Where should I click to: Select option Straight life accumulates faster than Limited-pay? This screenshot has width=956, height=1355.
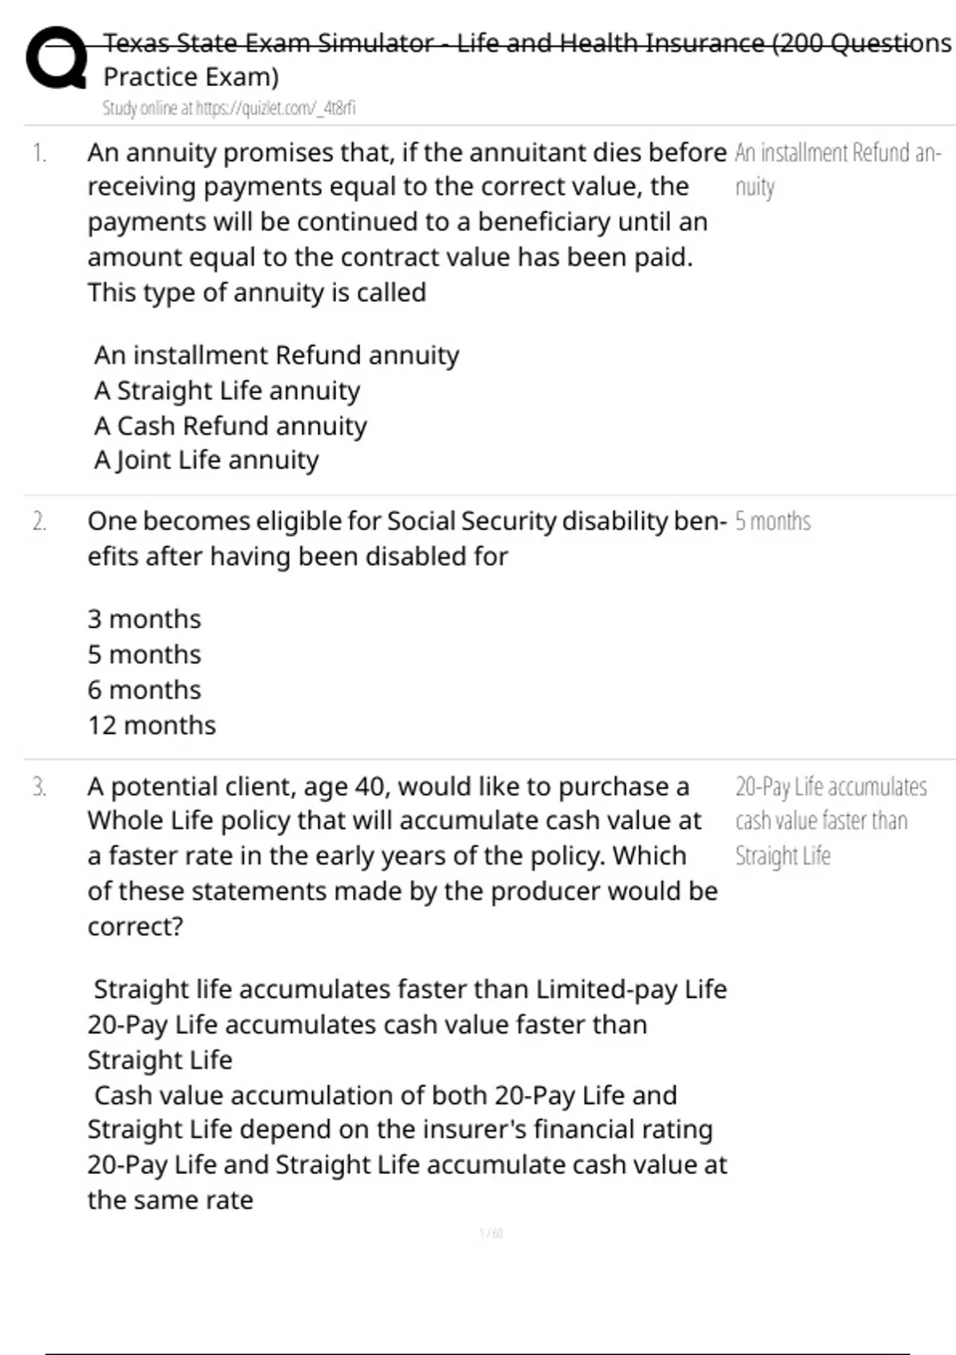[x=410, y=989]
